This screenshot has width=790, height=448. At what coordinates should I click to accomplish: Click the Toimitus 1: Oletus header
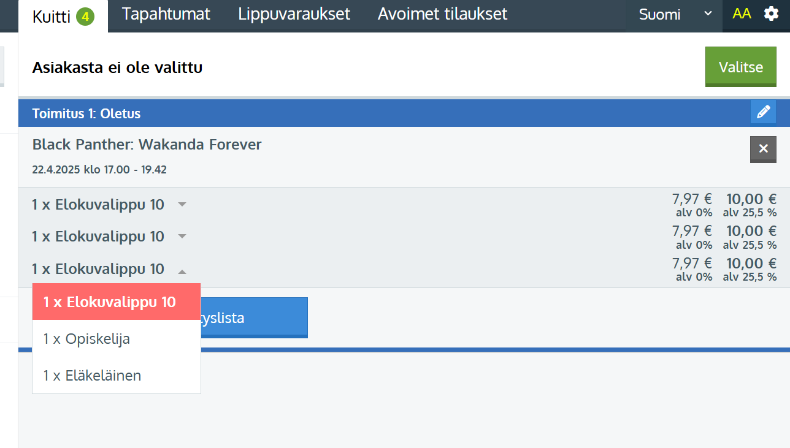coord(86,113)
